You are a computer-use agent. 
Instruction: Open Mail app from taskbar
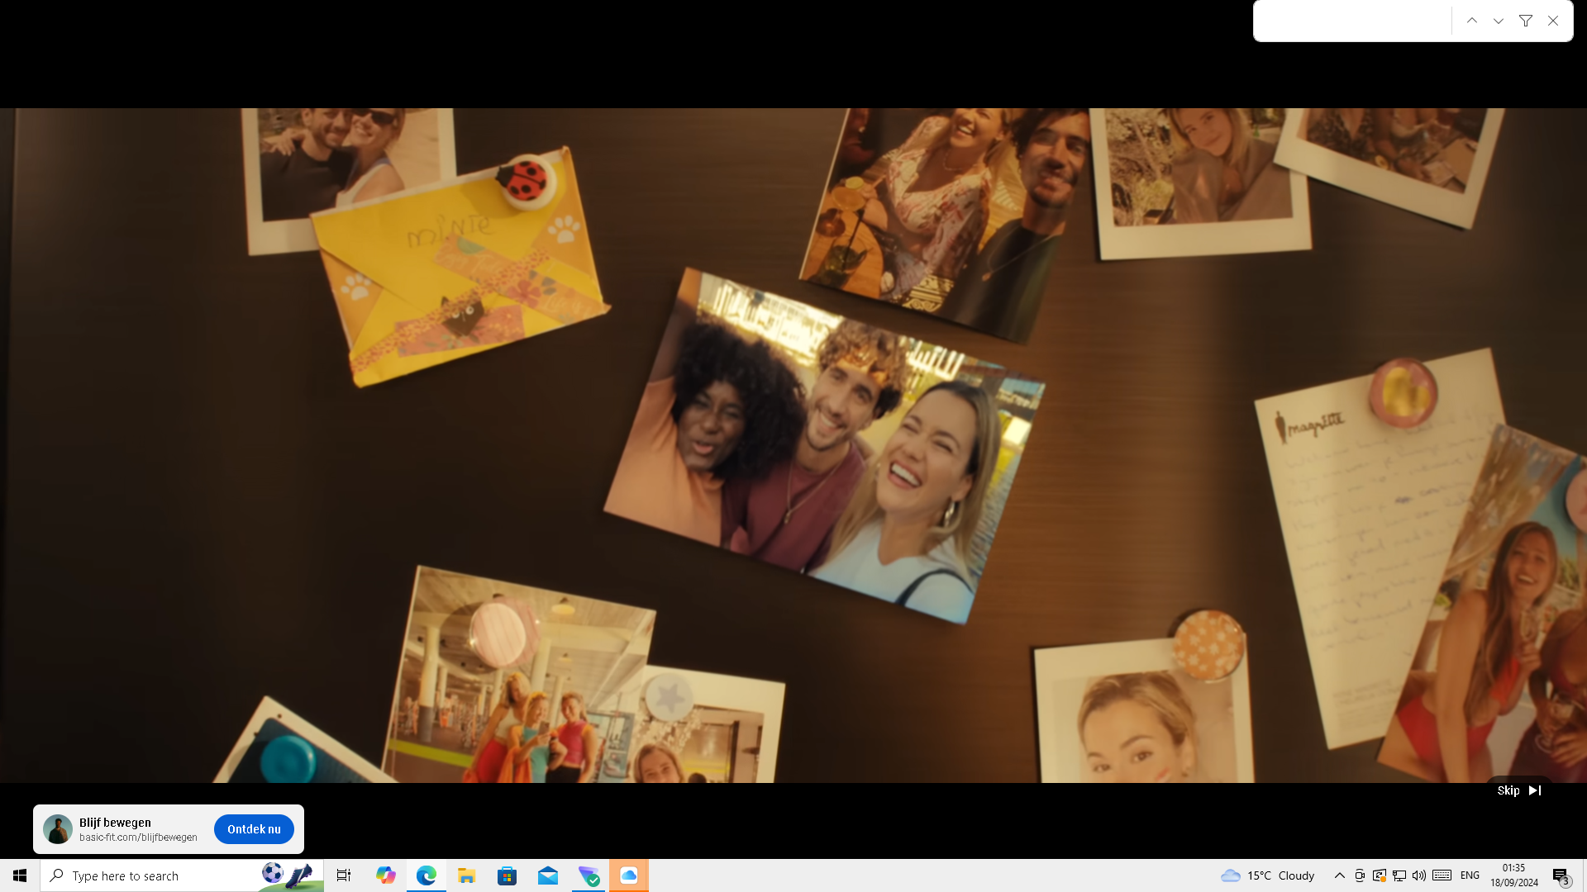point(547,875)
